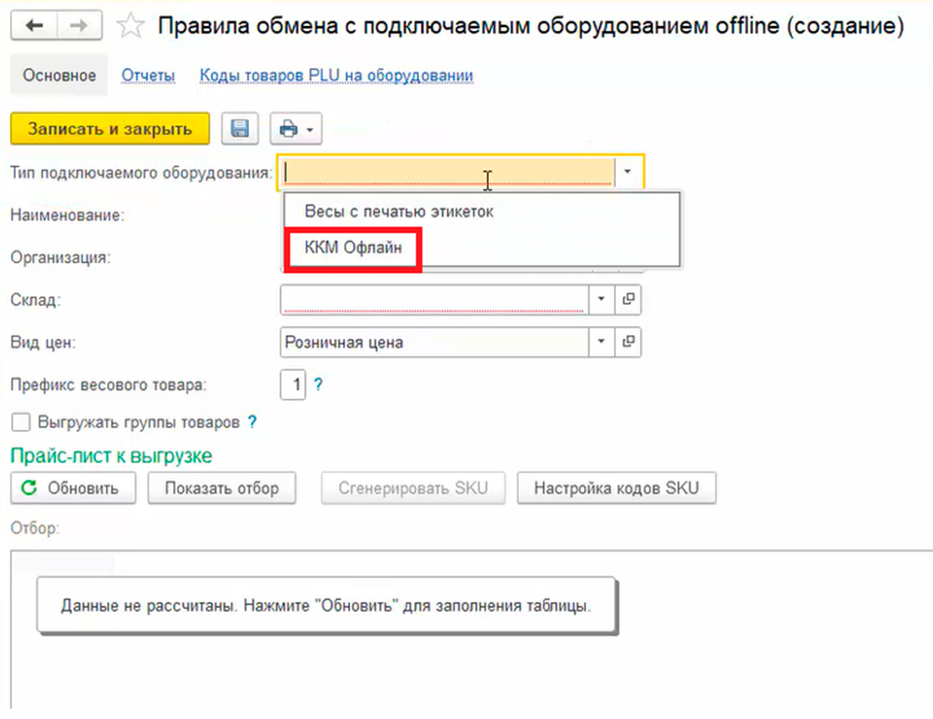Open Коды товаров PLU на оборудовании link

click(x=336, y=76)
